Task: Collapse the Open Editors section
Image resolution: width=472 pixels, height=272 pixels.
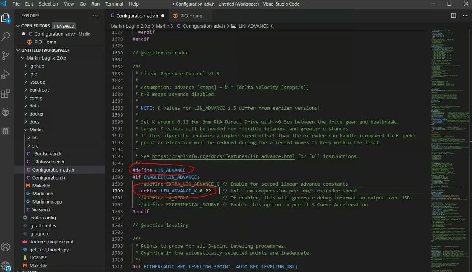Action: 18,26
